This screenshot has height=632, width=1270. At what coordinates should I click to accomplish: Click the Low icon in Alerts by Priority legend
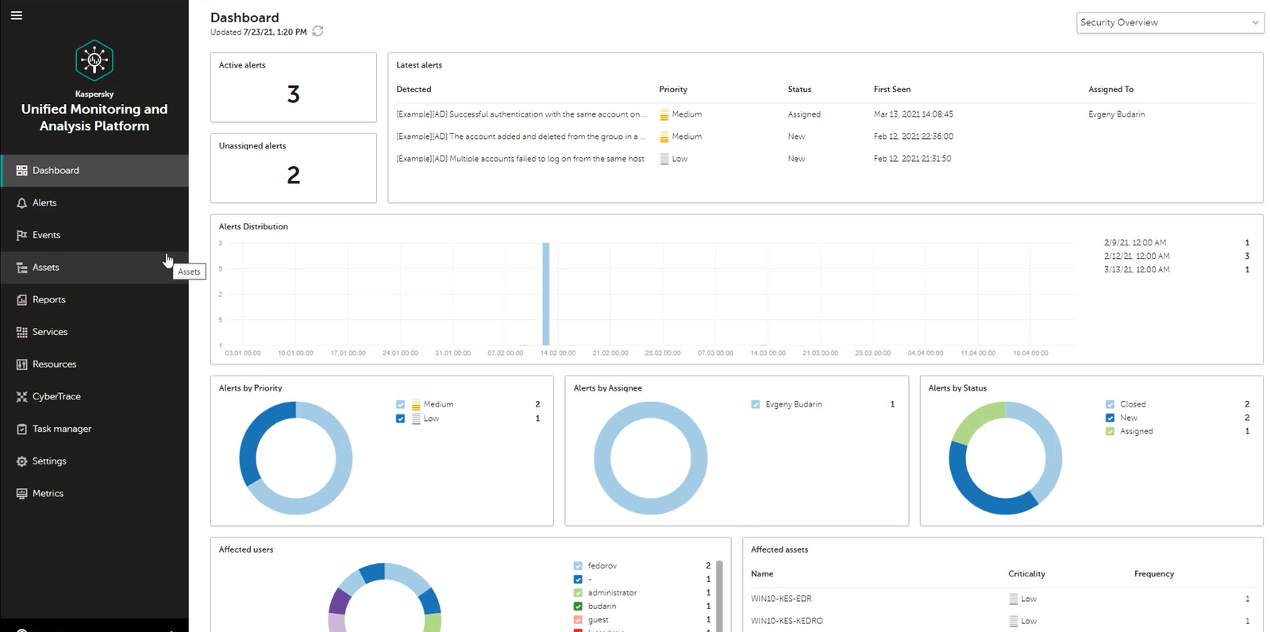coord(416,418)
